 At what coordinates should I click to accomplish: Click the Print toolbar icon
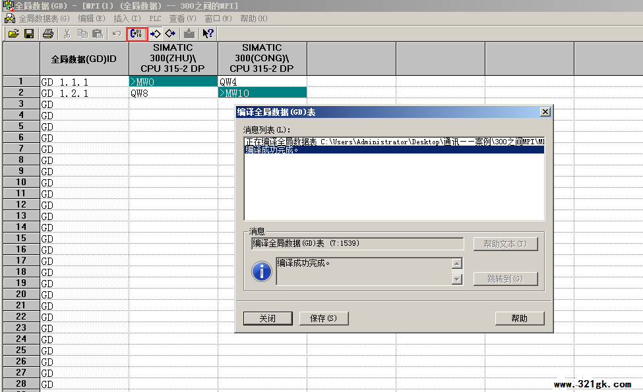pos(47,34)
